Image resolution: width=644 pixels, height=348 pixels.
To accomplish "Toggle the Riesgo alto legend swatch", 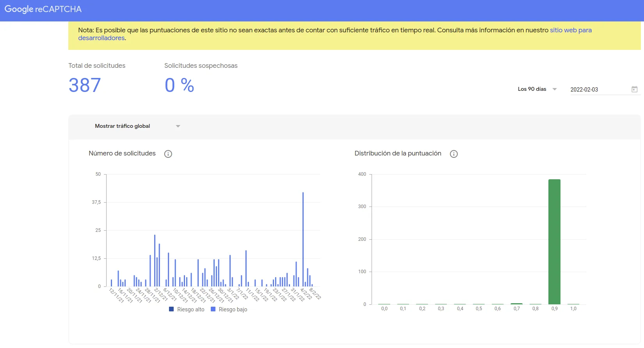I will click(171, 309).
